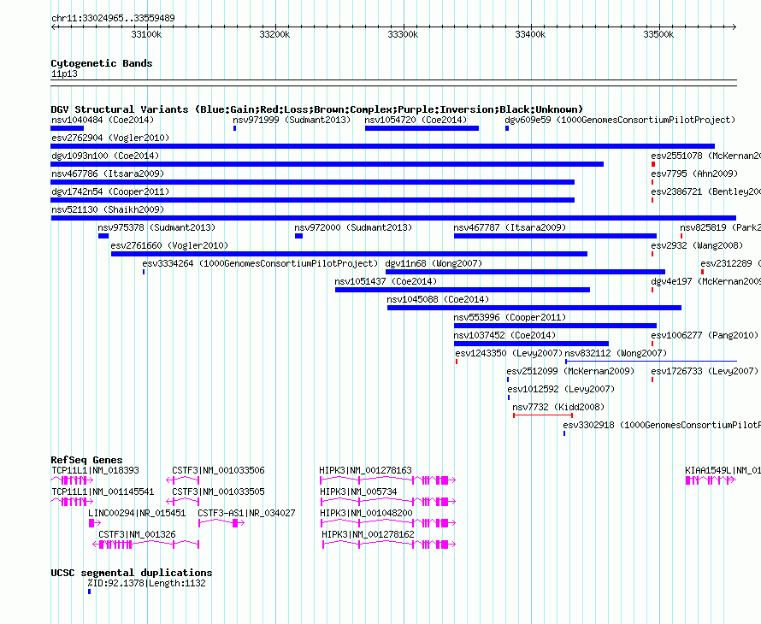Click the CSTF3|NM_001033506 gene label

coord(218,470)
